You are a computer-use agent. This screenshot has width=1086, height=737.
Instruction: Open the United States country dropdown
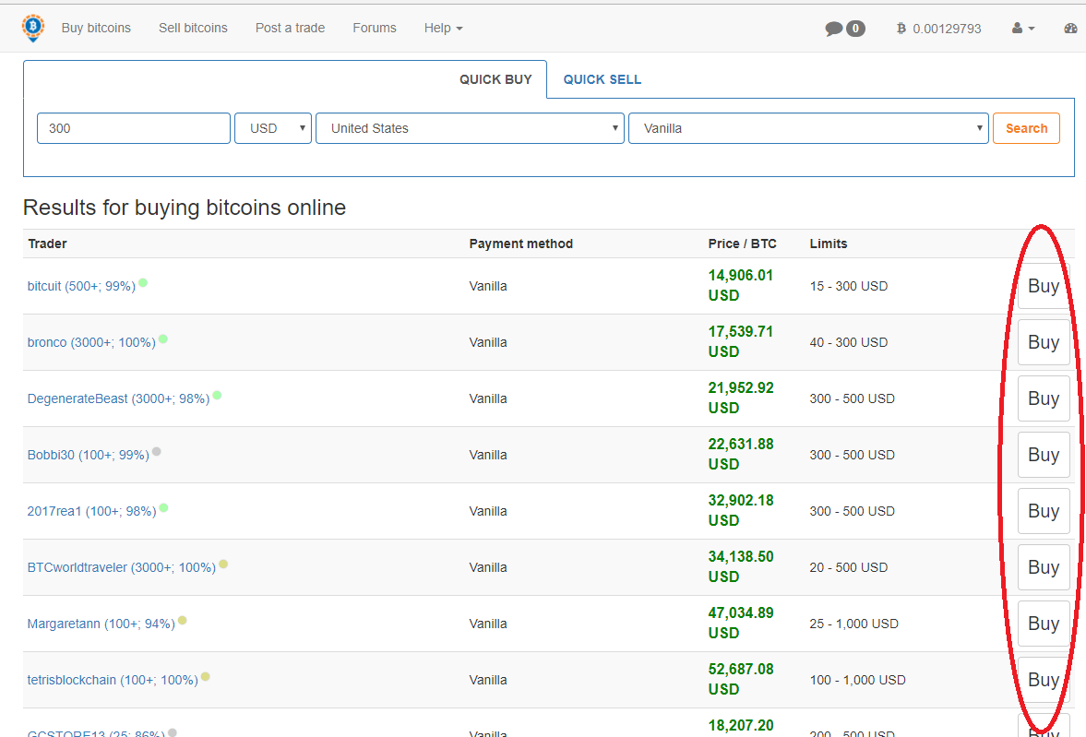tap(470, 128)
